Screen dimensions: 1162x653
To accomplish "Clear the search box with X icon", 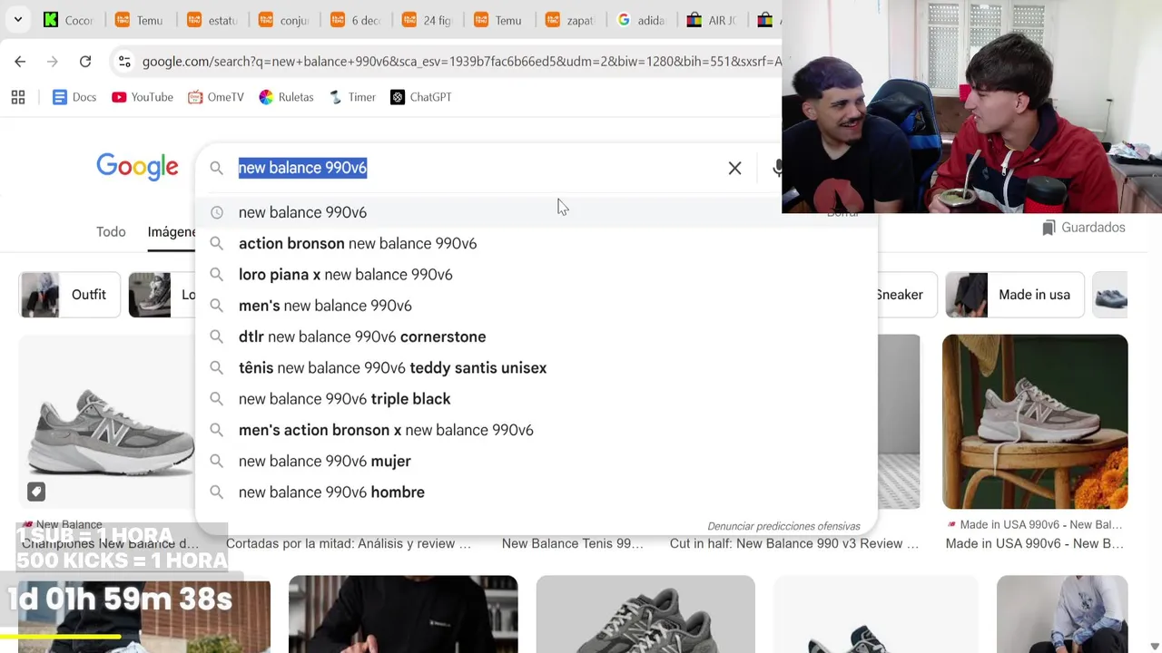I will click(734, 168).
